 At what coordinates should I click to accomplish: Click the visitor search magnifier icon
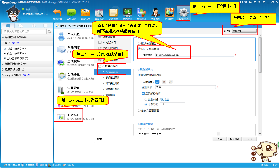(49, 31)
